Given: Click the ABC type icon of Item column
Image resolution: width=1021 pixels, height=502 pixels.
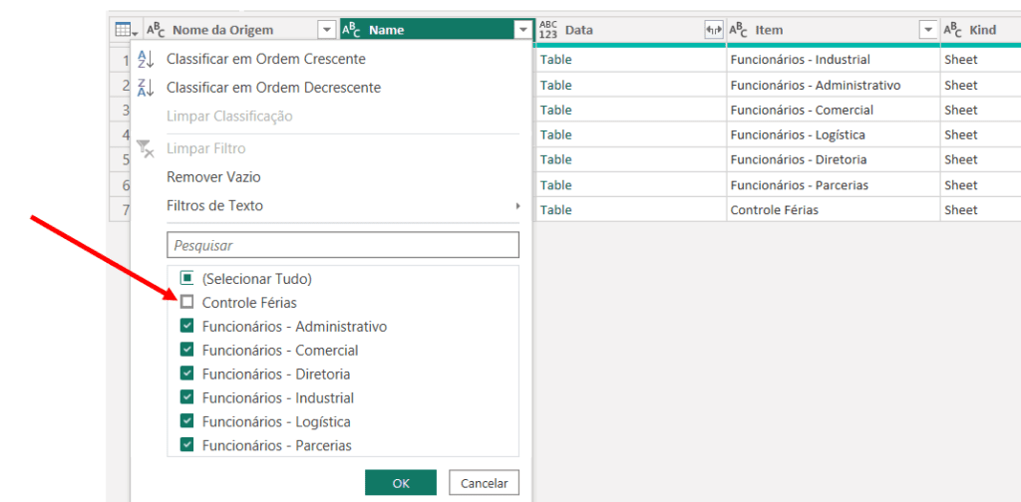Looking at the screenshot, I should tap(739, 30).
